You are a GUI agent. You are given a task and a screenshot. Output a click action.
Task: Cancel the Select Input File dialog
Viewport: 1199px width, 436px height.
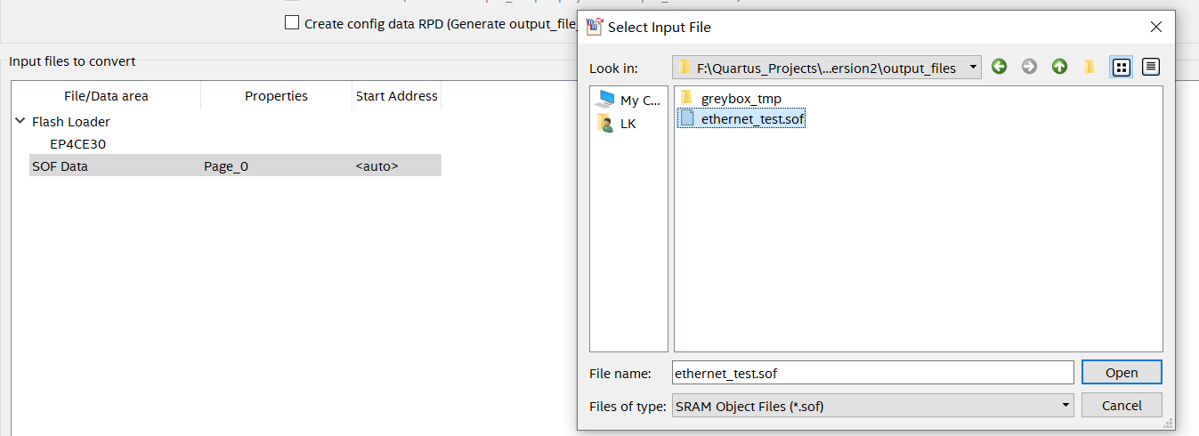tap(1122, 406)
